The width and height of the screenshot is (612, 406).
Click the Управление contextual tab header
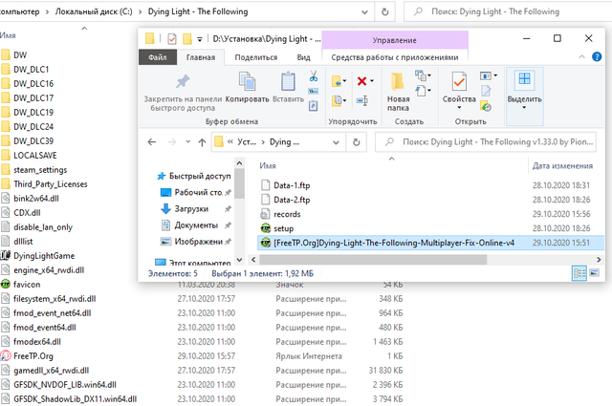[x=395, y=40]
